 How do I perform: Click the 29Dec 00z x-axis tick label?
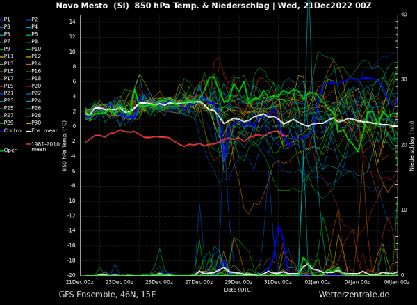pyautogui.click(x=238, y=281)
